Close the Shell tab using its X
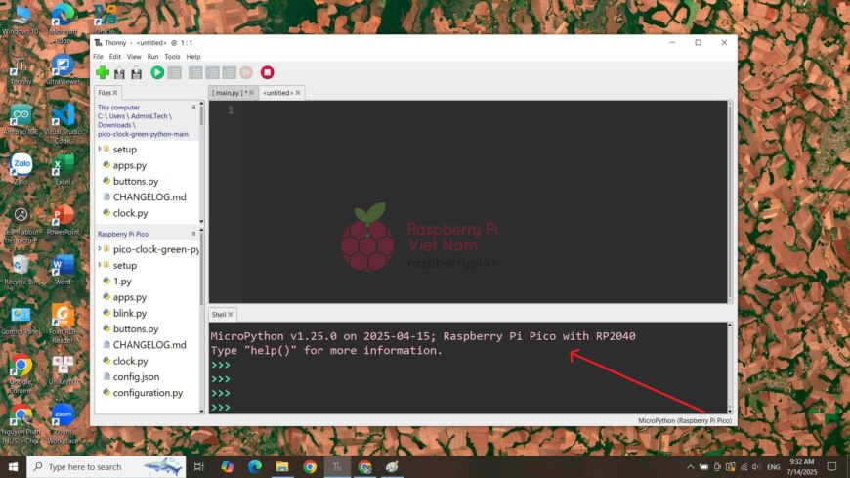 tap(231, 315)
